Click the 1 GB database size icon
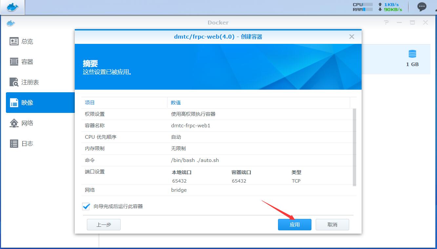The width and height of the screenshot is (437, 249). (x=412, y=54)
